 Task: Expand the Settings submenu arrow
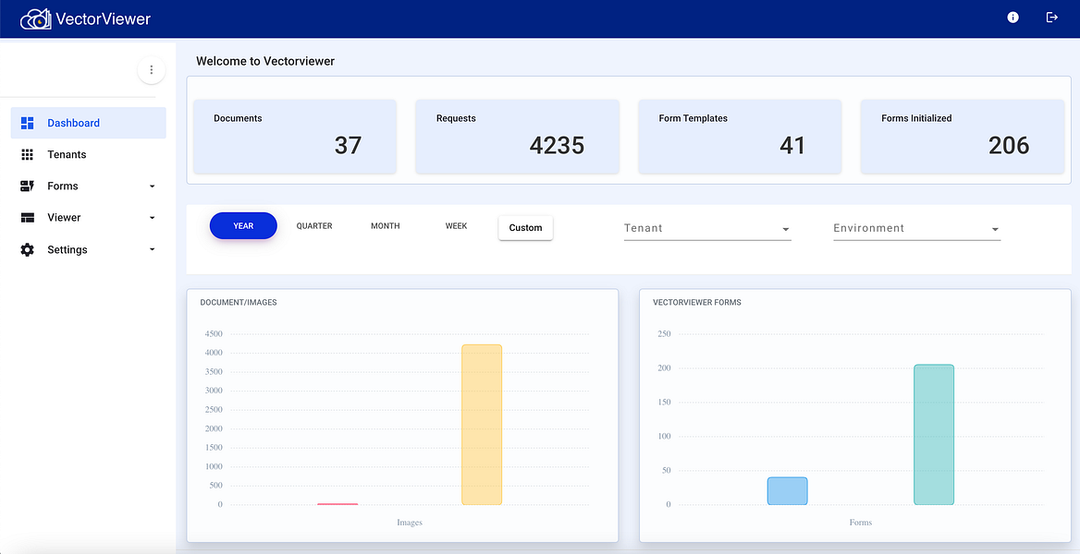[x=153, y=250]
